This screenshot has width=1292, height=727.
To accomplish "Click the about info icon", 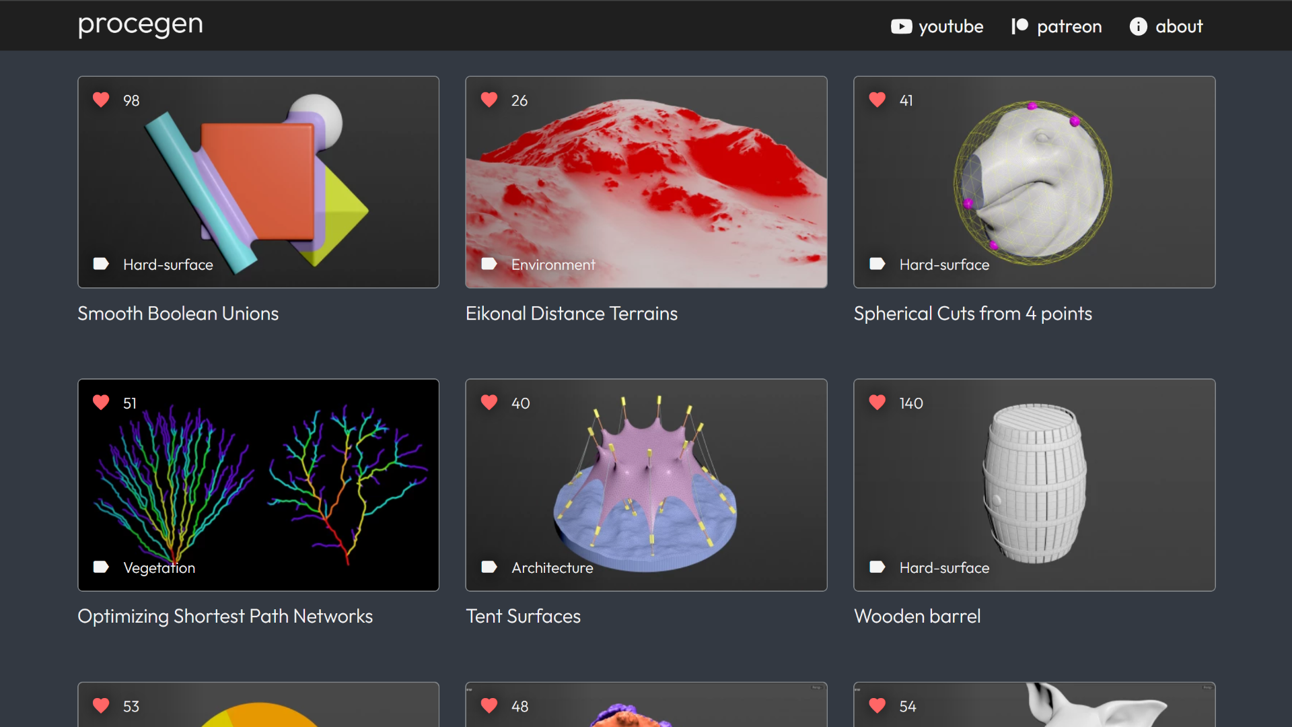I will click(1138, 26).
